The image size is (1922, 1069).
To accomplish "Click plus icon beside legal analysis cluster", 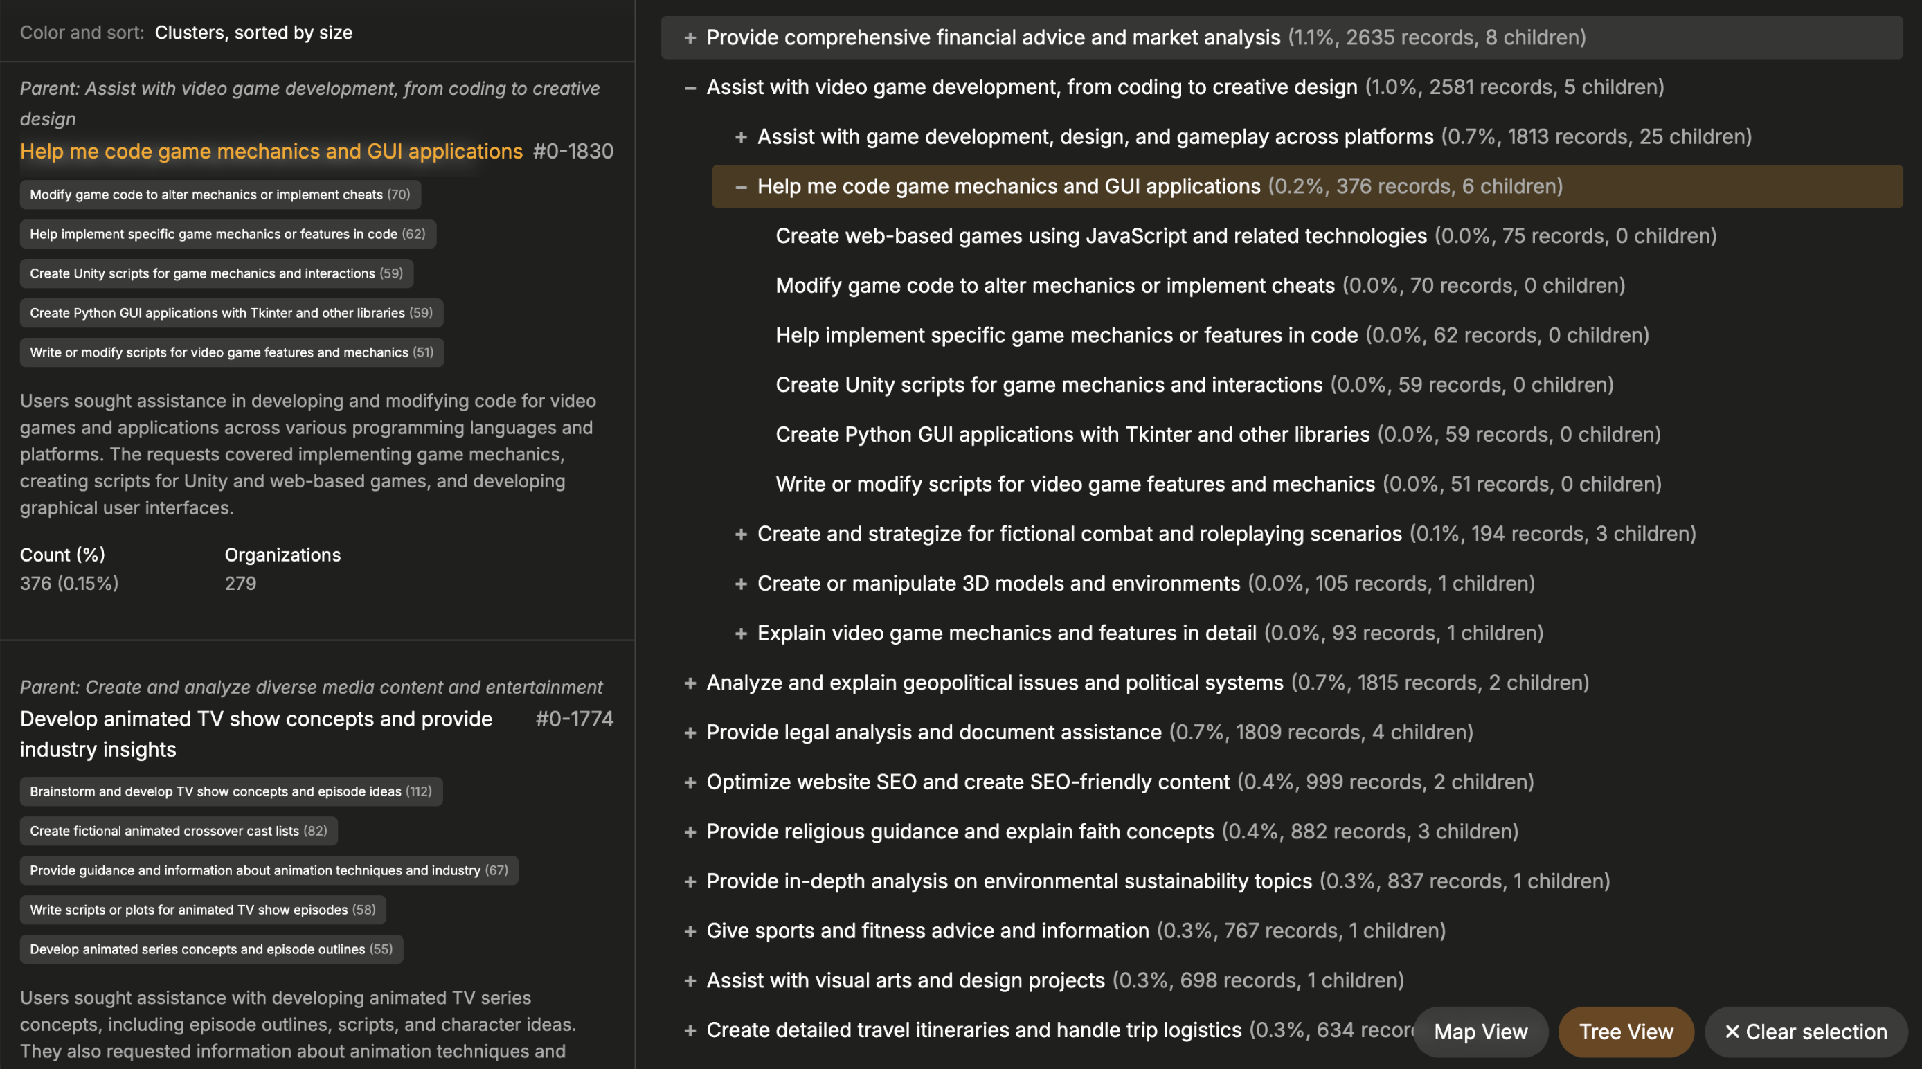I will 690,733.
